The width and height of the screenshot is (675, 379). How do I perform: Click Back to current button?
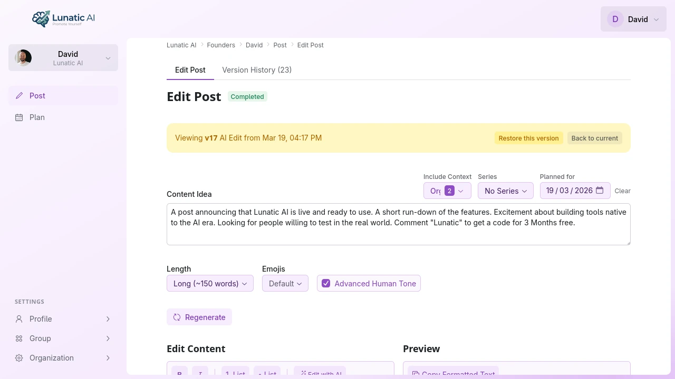point(595,138)
